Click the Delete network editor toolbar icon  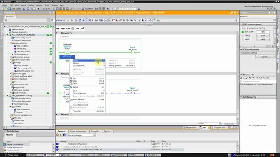pyautogui.click(x=61, y=20)
